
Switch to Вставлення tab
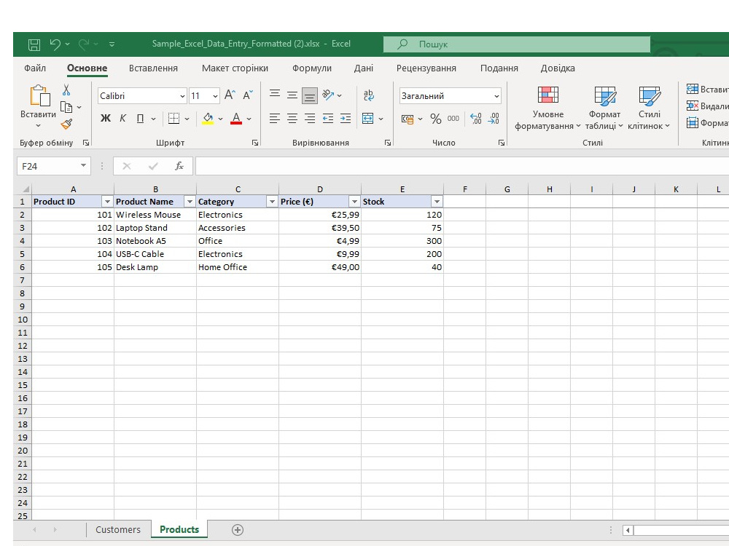point(153,68)
